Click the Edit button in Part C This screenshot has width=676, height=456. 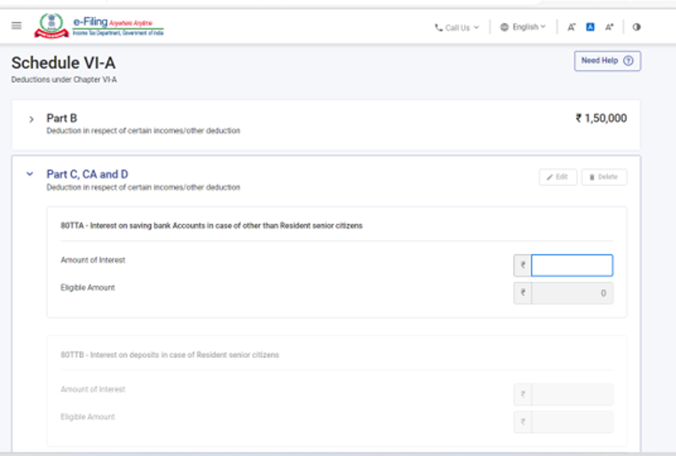558,177
